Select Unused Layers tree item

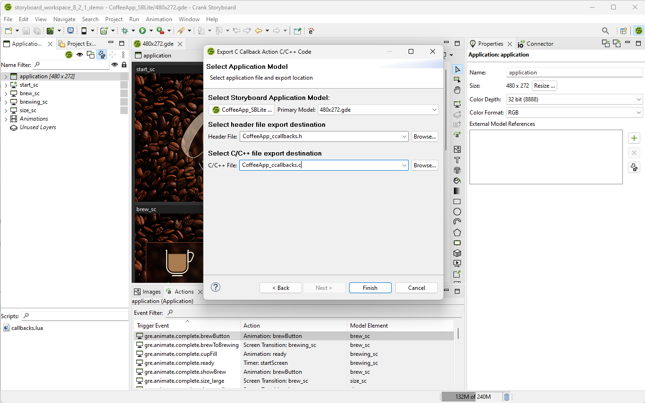[38, 127]
